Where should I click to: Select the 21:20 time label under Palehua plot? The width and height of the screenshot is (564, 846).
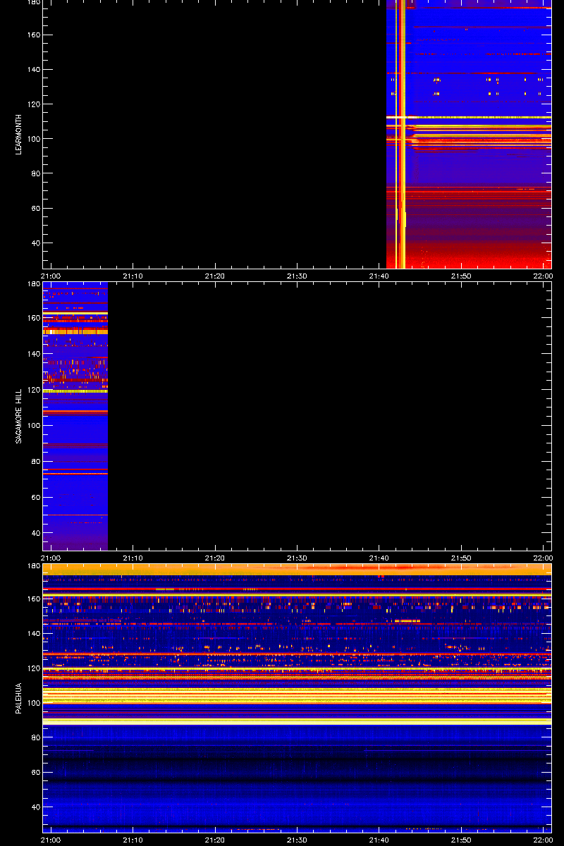[214, 840]
